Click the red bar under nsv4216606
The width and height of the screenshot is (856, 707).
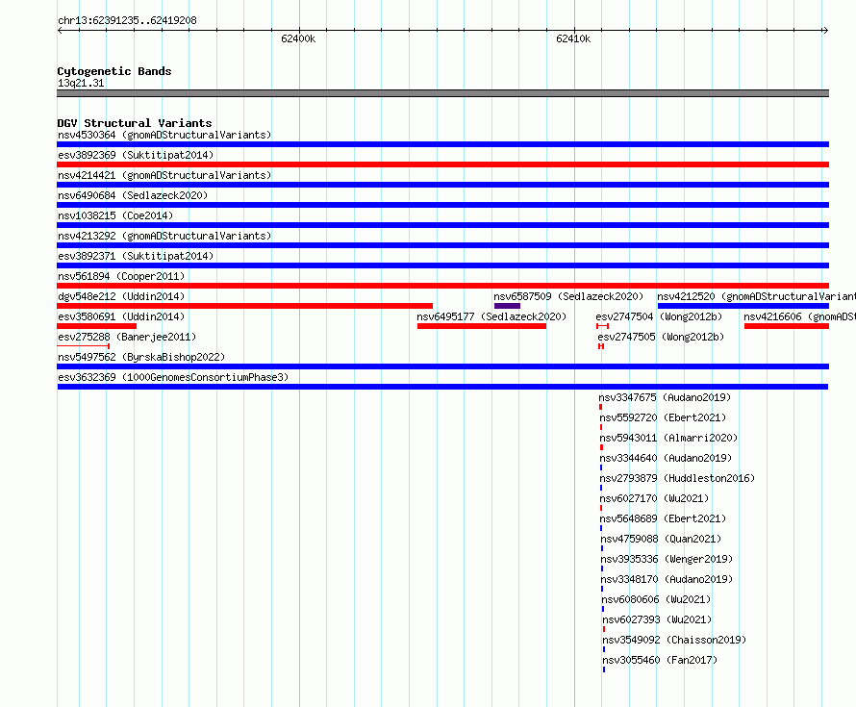coord(787,326)
